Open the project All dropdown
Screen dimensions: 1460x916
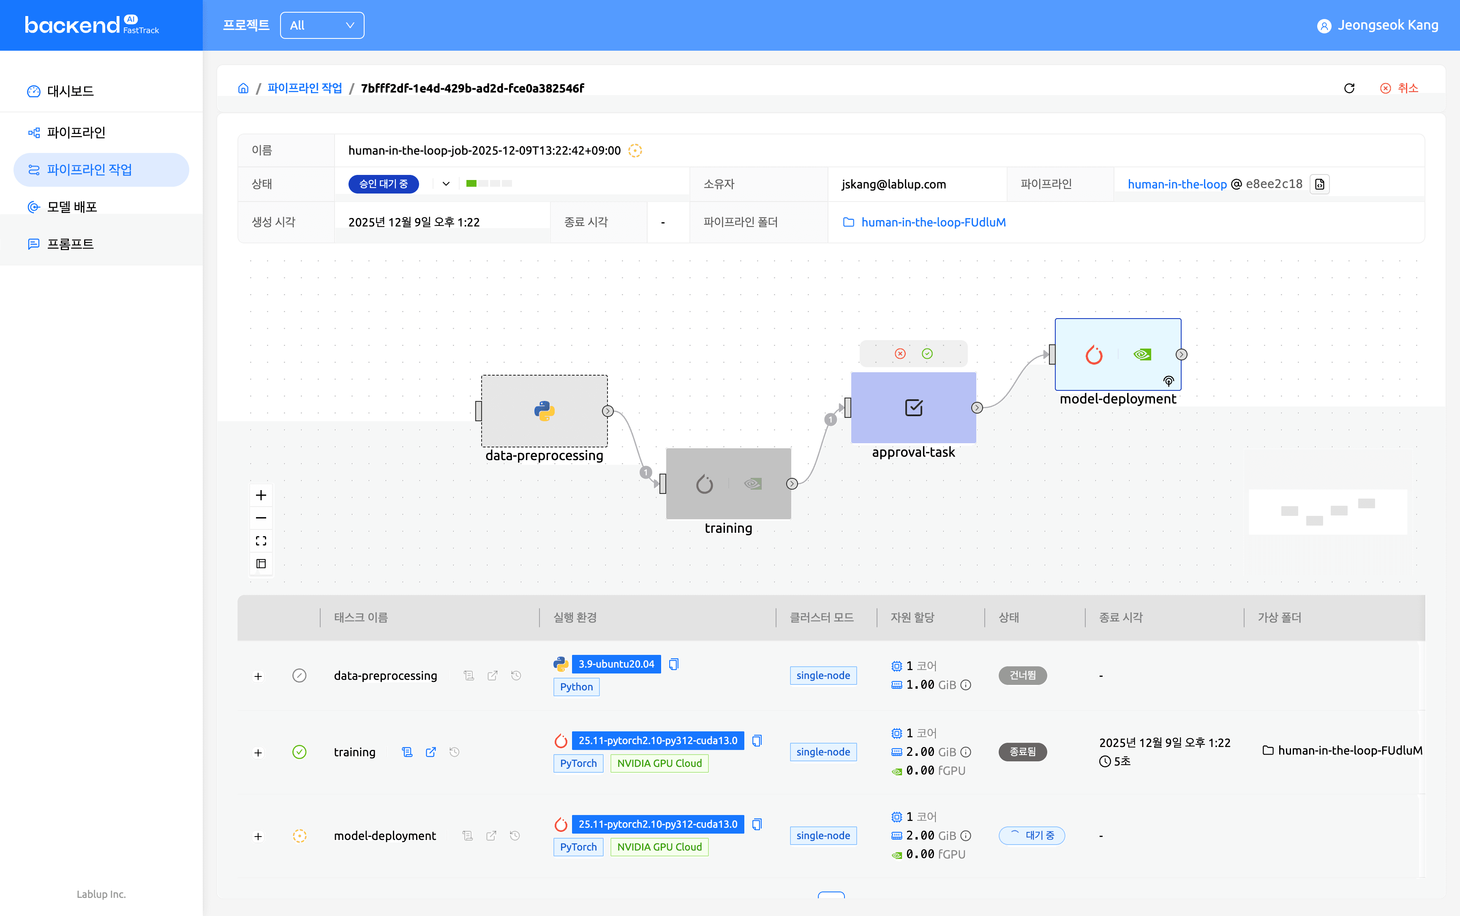pyautogui.click(x=321, y=25)
